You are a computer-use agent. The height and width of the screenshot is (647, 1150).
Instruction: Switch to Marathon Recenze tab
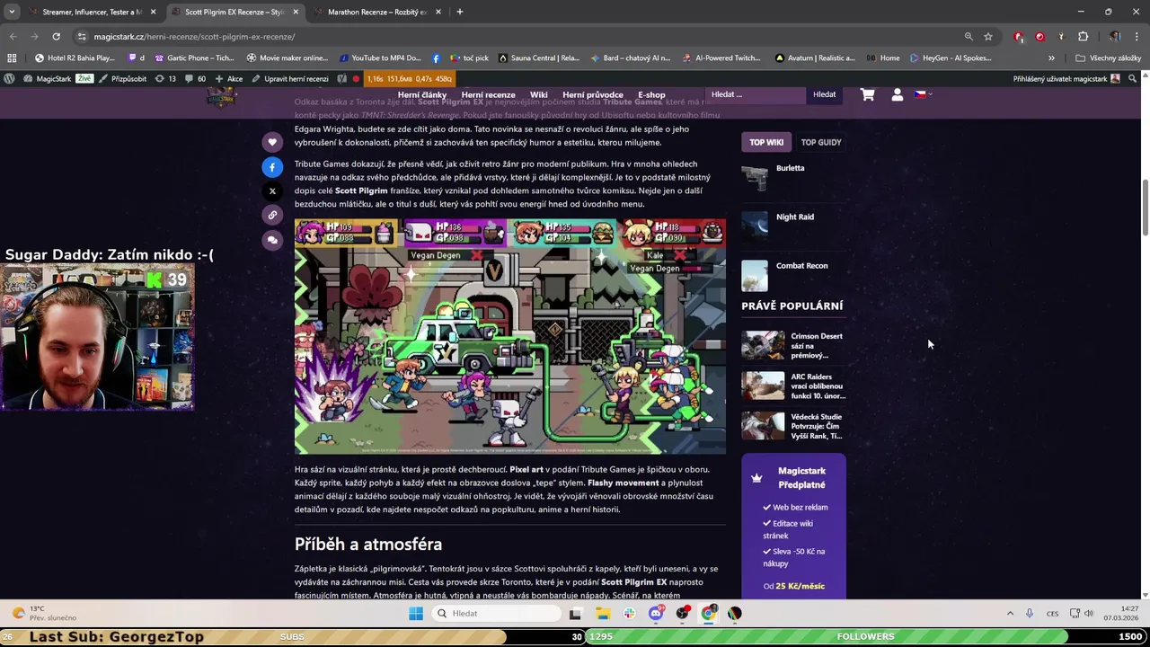[x=377, y=12]
